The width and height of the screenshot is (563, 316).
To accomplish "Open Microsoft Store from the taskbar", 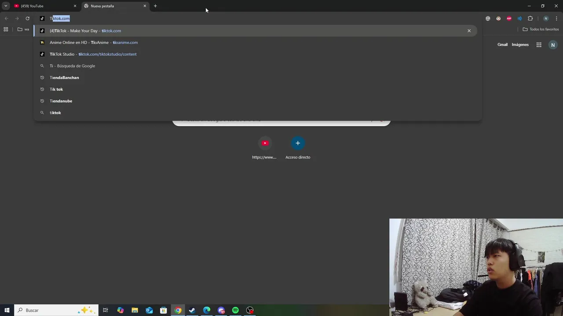I will [163, 310].
